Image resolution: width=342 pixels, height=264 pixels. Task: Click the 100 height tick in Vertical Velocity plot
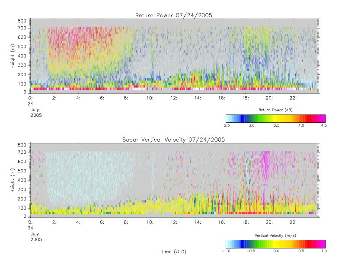pyautogui.click(x=22, y=208)
